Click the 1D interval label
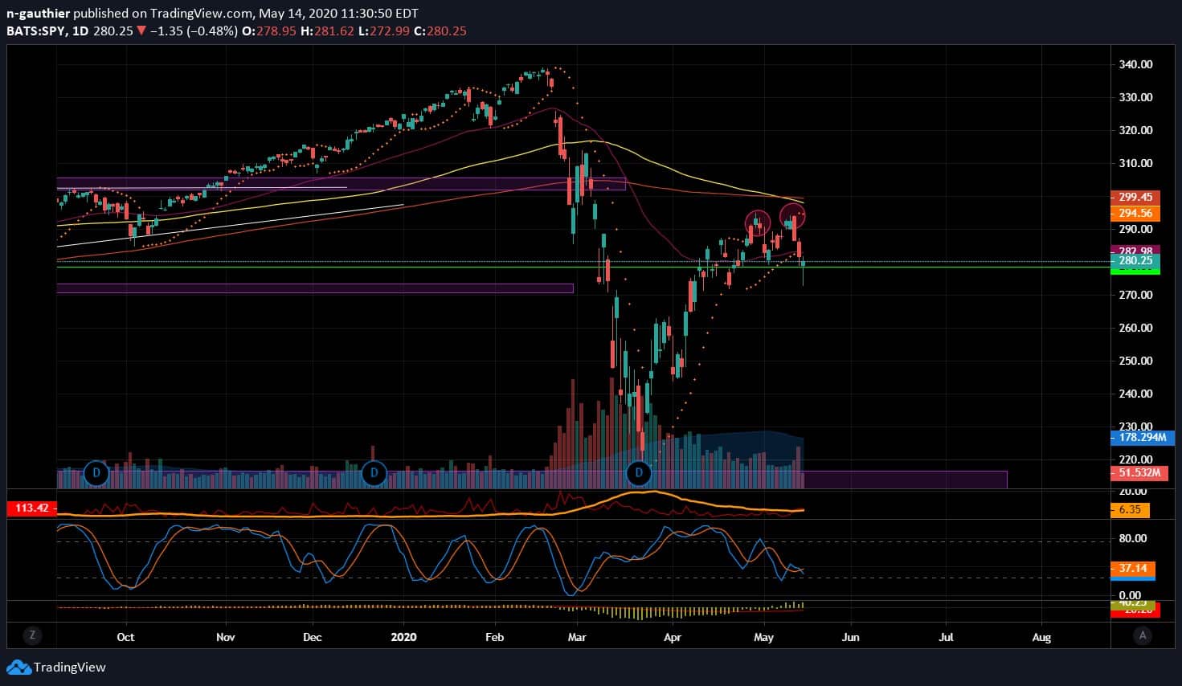This screenshot has height=686, width=1182. pyautogui.click(x=80, y=31)
